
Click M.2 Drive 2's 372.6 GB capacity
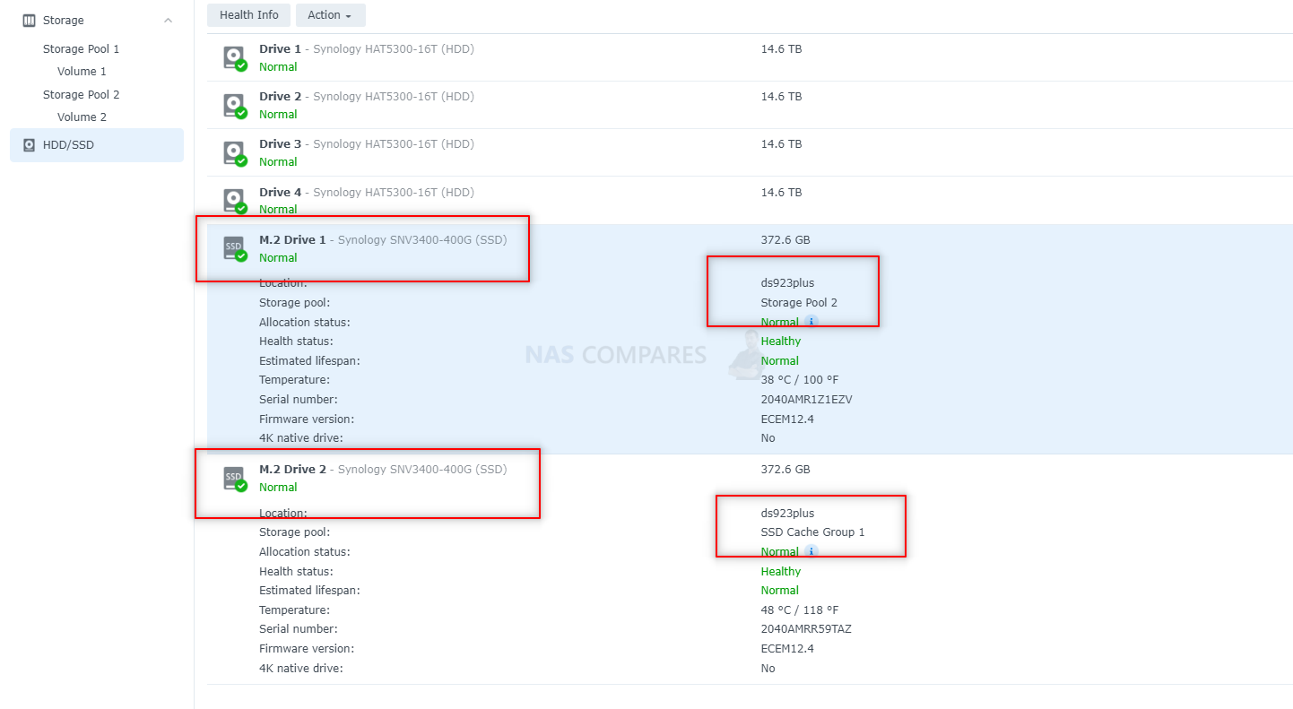click(785, 469)
